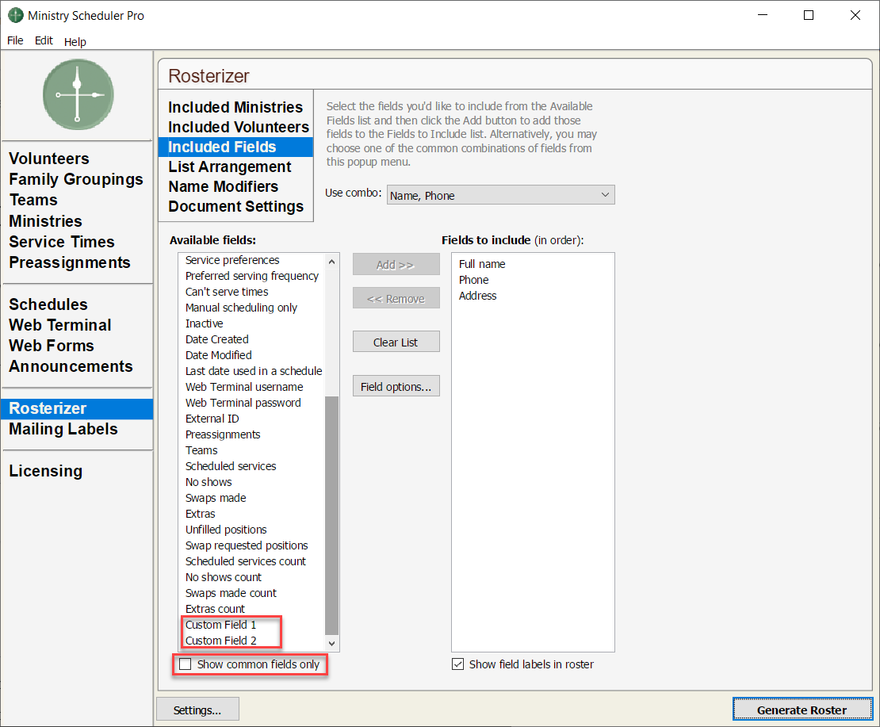Open Field options dialog

pyautogui.click(x=396, y=387)
